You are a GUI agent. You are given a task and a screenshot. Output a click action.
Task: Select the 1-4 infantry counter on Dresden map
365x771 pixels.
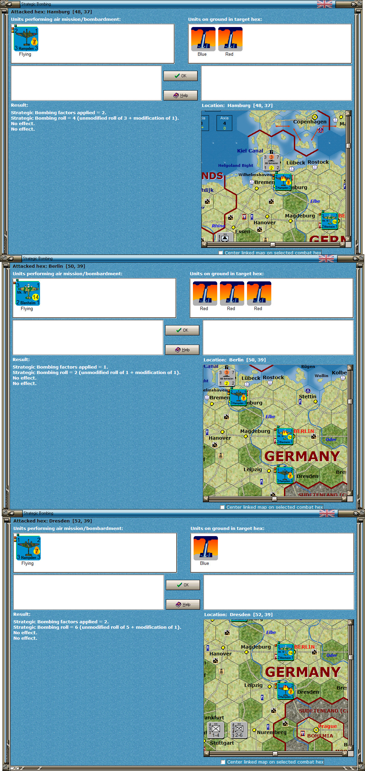coord(216,730)
